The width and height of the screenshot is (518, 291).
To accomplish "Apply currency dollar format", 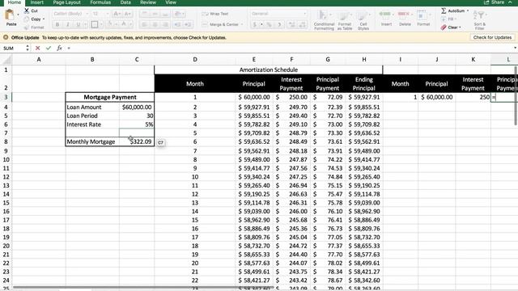I will tap(255, 24).
